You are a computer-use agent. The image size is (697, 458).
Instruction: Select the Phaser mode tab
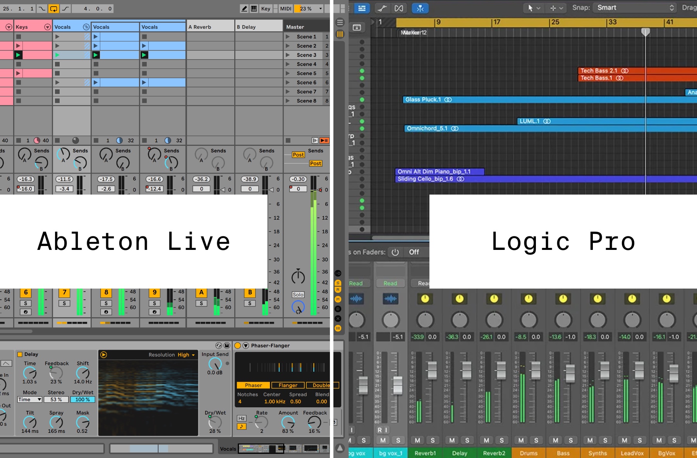253,385
